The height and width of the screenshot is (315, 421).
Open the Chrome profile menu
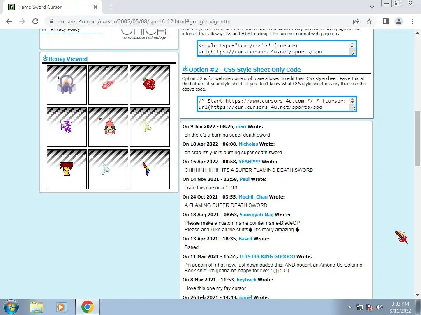click(399, 21)
